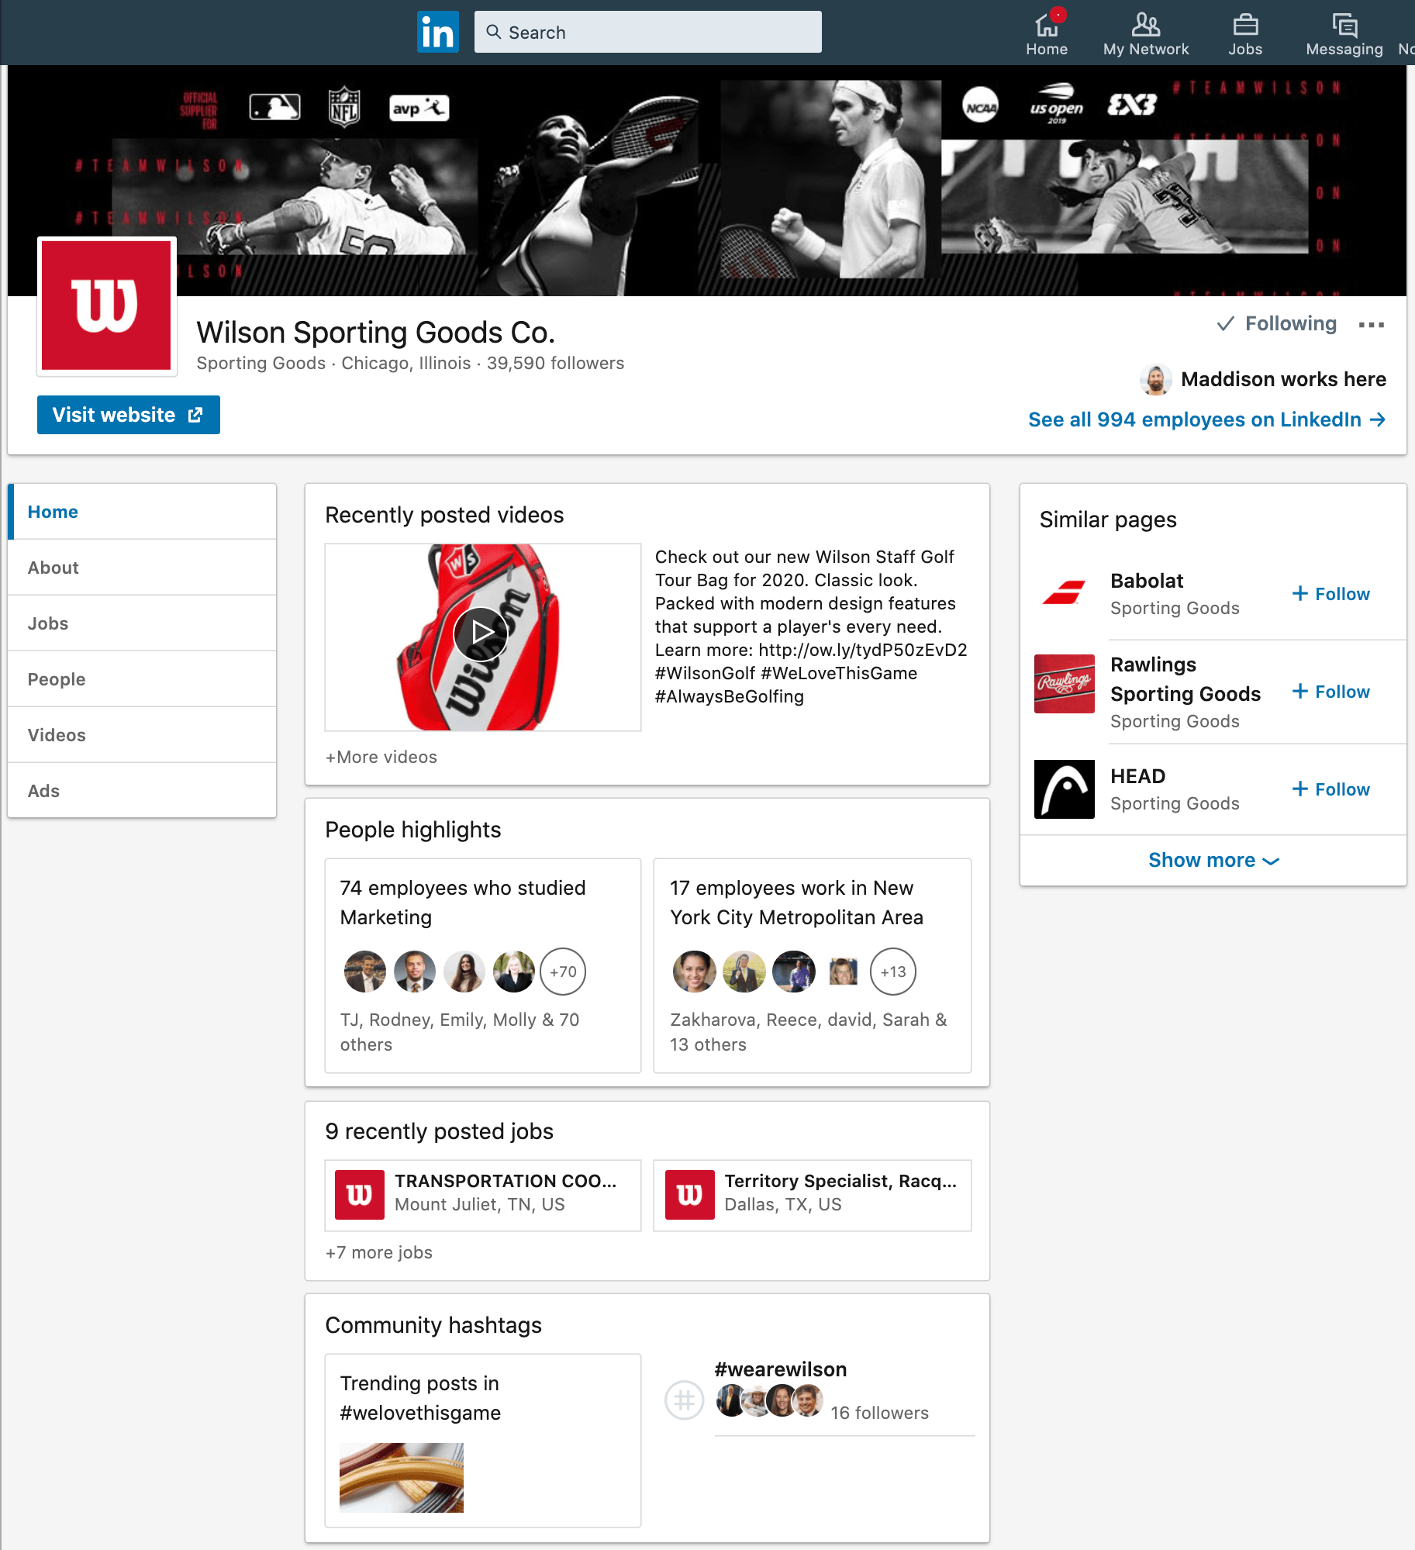Expand the +7 more jobs list
Image resolution: width=1415 pixels, height=1550 pixels.
click(379, 1251)
